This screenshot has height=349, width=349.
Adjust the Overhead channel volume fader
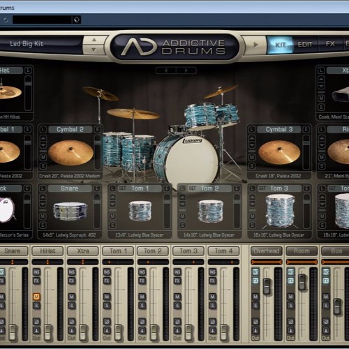coord(267,286)
